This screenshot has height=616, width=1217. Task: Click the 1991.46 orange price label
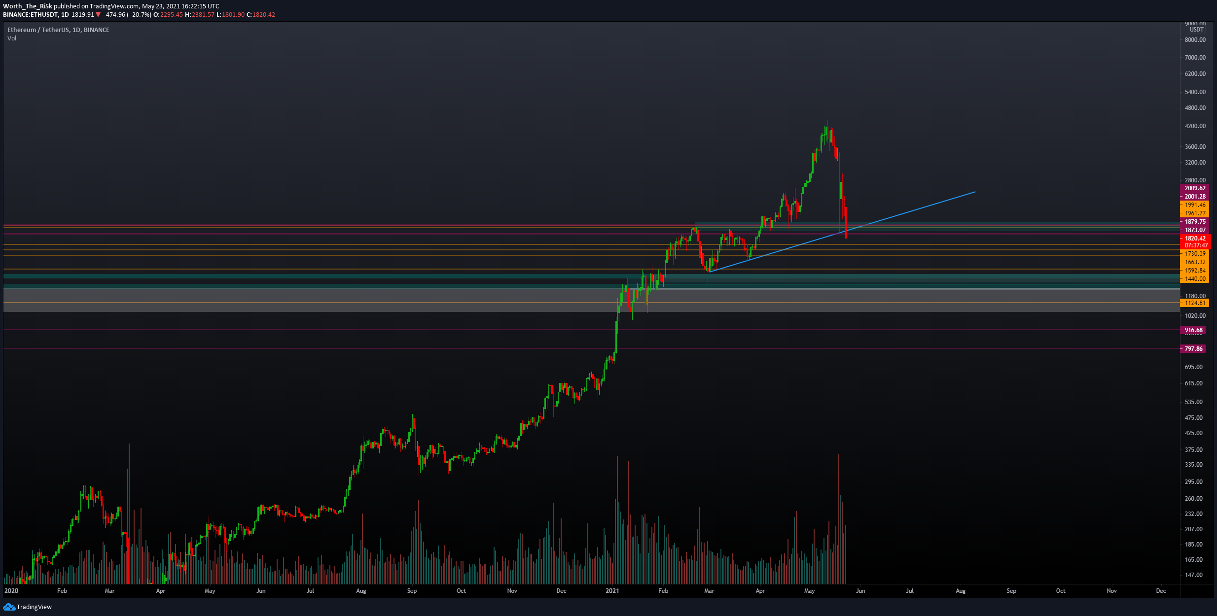(x=1195, y=205)
